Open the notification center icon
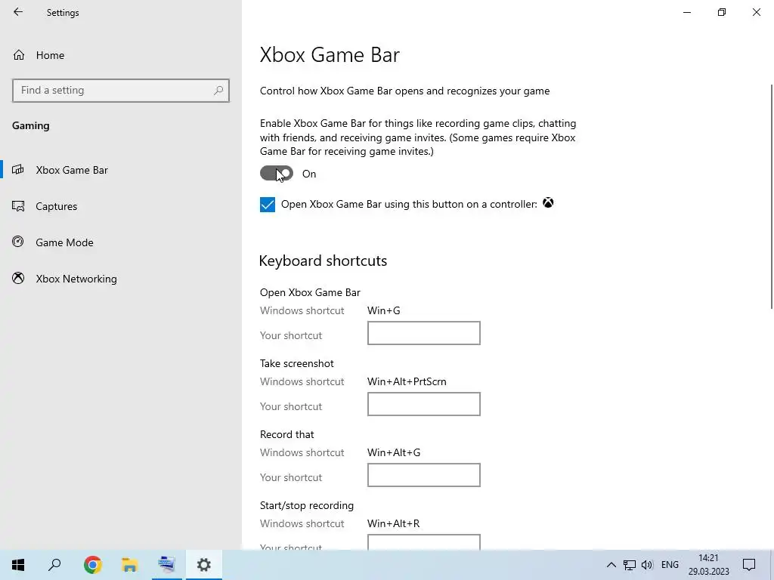 coord(749,565)
